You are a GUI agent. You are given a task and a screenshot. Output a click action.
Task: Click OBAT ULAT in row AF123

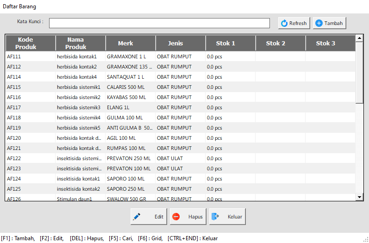click(x=180, y=168)
